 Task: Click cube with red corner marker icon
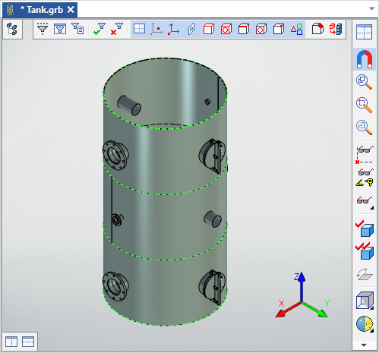point(317,29)
